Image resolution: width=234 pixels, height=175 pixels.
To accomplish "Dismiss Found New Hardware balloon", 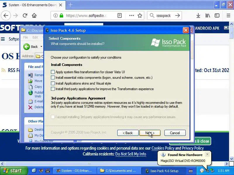I will coord(207,154).
